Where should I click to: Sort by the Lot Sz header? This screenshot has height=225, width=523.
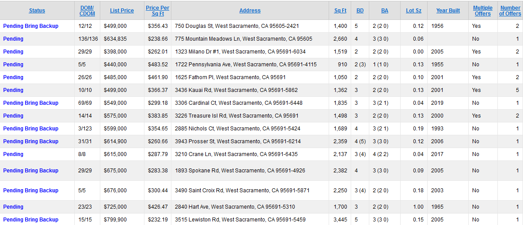click(x=414, y=11)
